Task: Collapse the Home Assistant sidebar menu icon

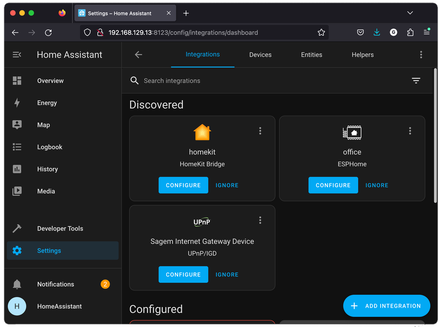Action: tap(17, 55)
